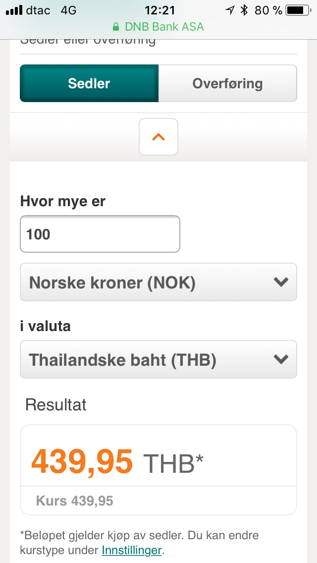Image resolution: width=317 pixels, height=563 pixels.
Task: Tap the location services arrow icon
Action: click(x=230, y=10)
